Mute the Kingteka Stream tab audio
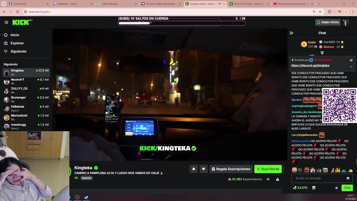 pyautogui.click(x=219, y=4)
